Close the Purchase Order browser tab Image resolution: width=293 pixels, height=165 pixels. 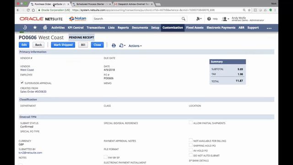click(68, 4)
